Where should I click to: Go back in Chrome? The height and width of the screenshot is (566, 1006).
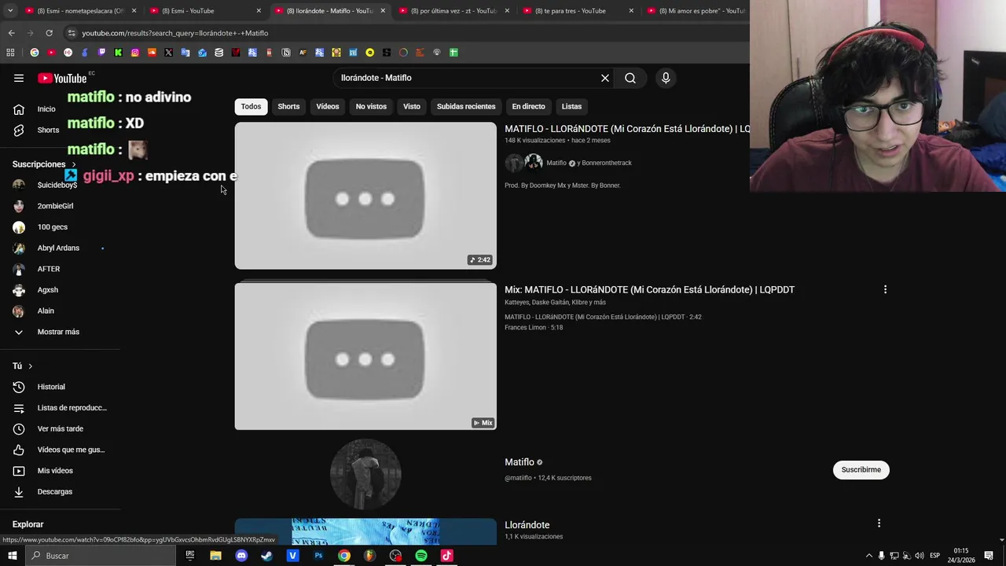click(11, 33)
